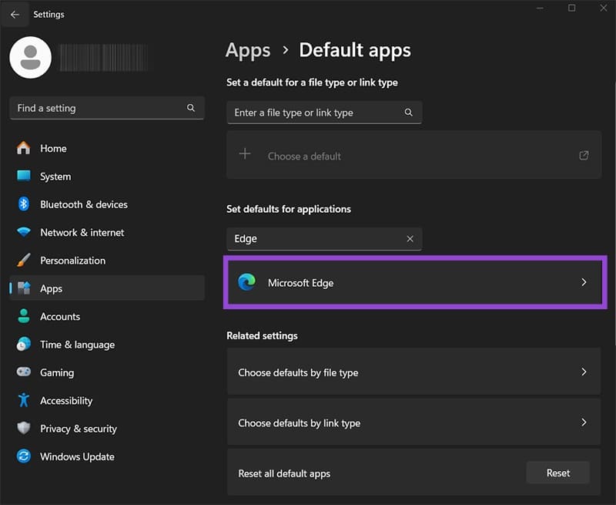Select Network & internet
Screen dimensions: 616x505
[107, 232]
